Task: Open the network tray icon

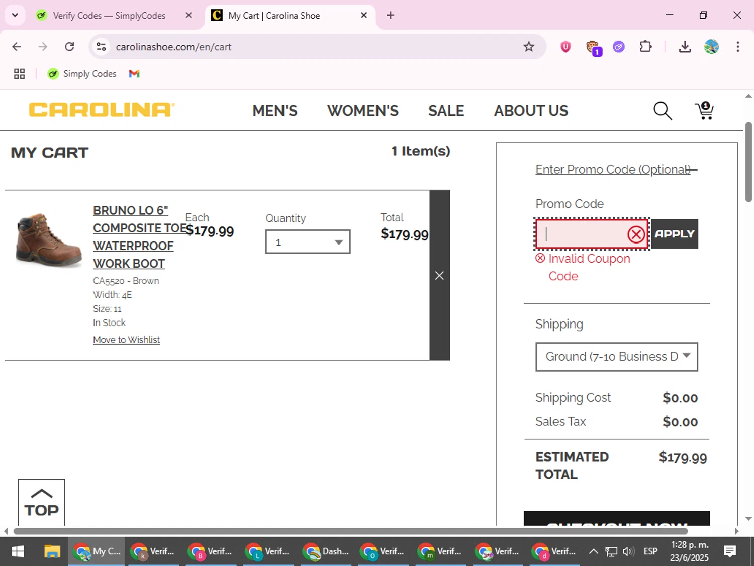Action: coord(611,551)
